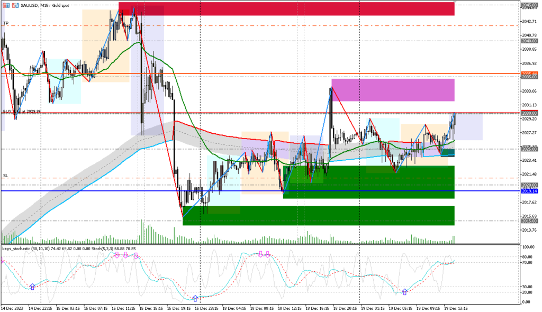Select the leftmost pink down arrow near 15 Dec 11:15
Viewport: 542px width, 312px height.
pyautogui.click(x=117, y=255)
